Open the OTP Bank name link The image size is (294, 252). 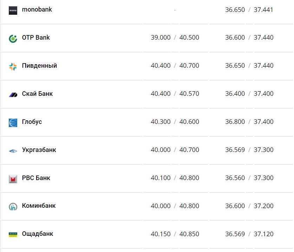tap(36, 38)
